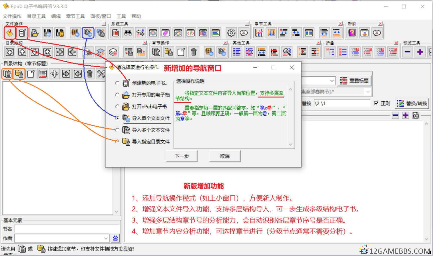Click the Baidu paw icon beside 作者 field
433x256 pixels.
(x=115, y=238)
